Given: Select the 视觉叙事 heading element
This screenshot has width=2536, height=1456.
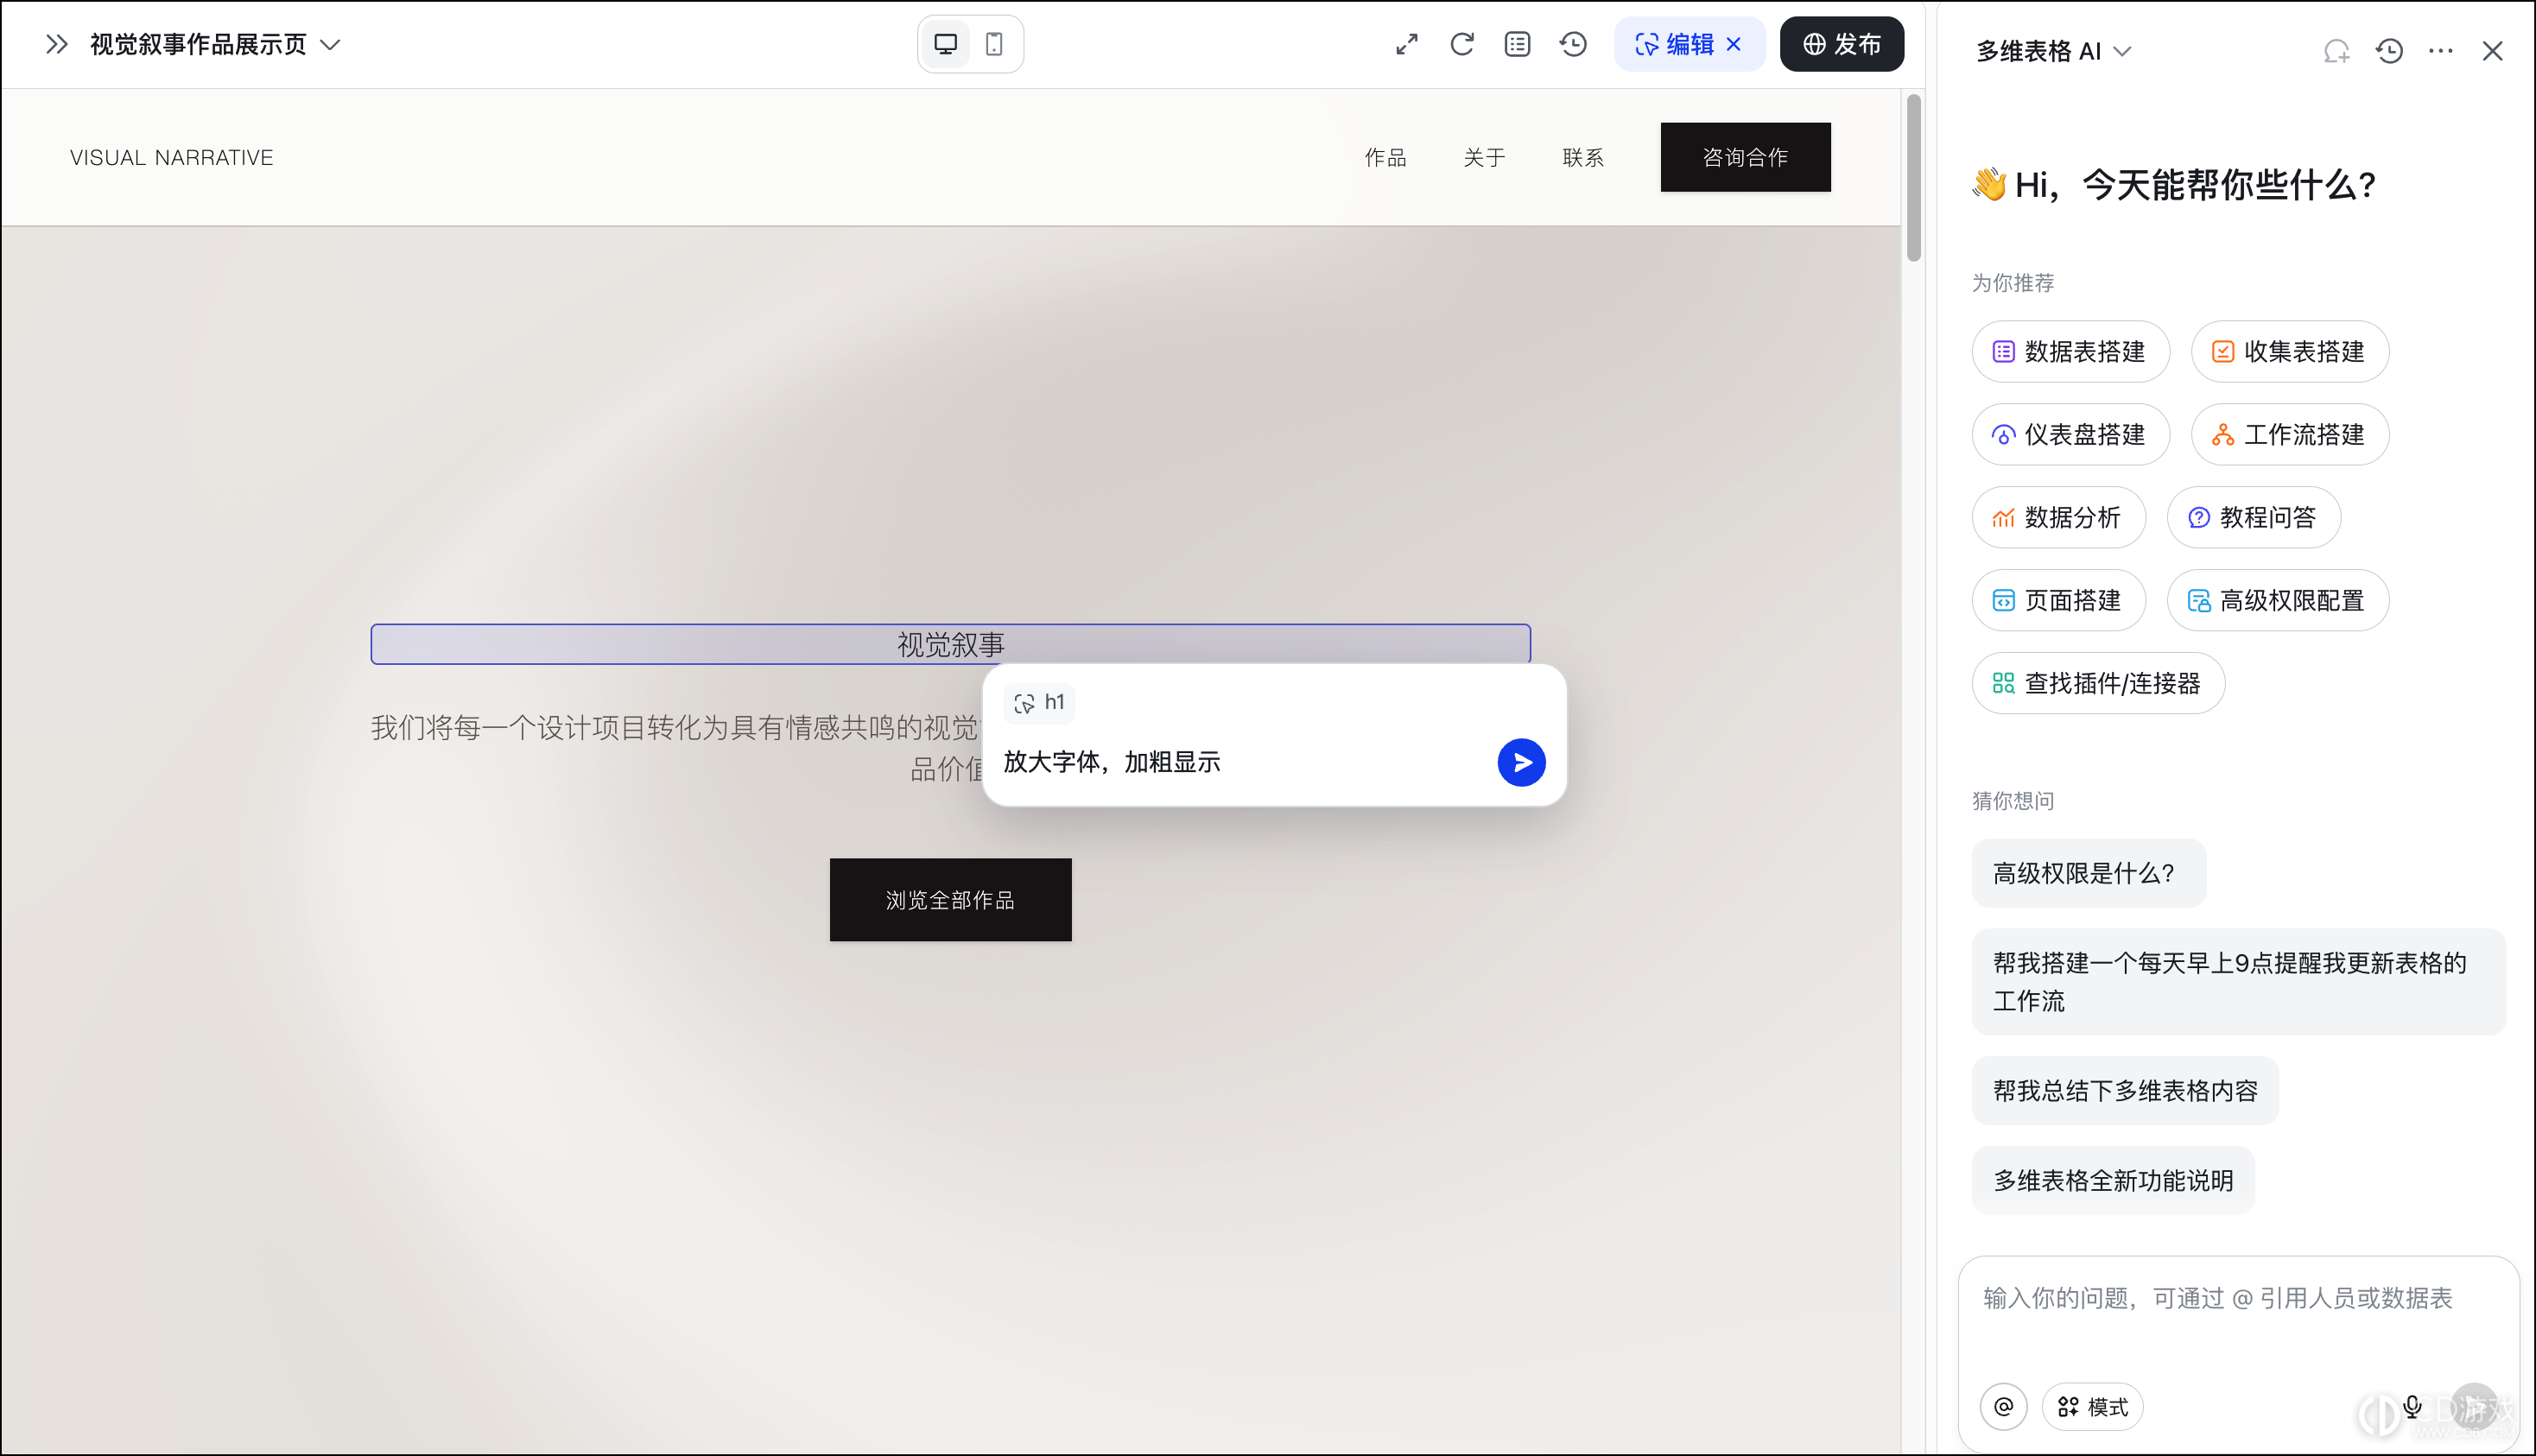Looking at the screenshot, I should coord(950,644).
